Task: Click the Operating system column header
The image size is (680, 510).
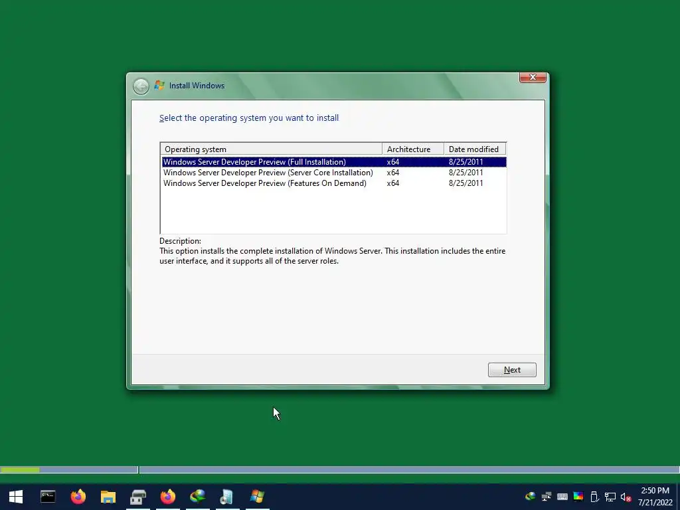Action: pyautogui.click(x=272, y=149)
